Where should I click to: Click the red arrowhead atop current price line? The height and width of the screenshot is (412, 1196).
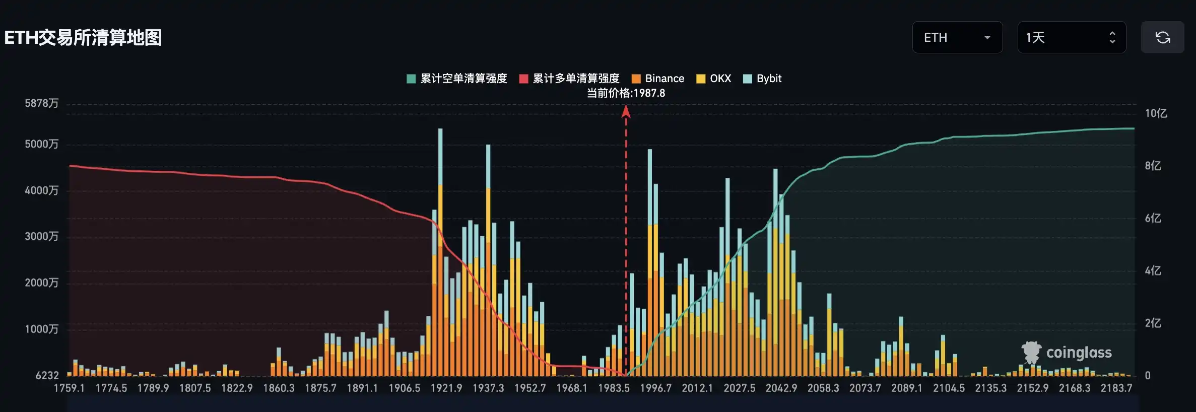(626, 111)
